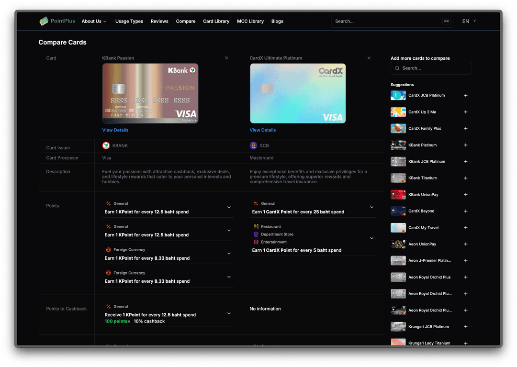Add Aeon UnionPay using plus icon
This screenshot has width=517, height=367.
point(466,244)
